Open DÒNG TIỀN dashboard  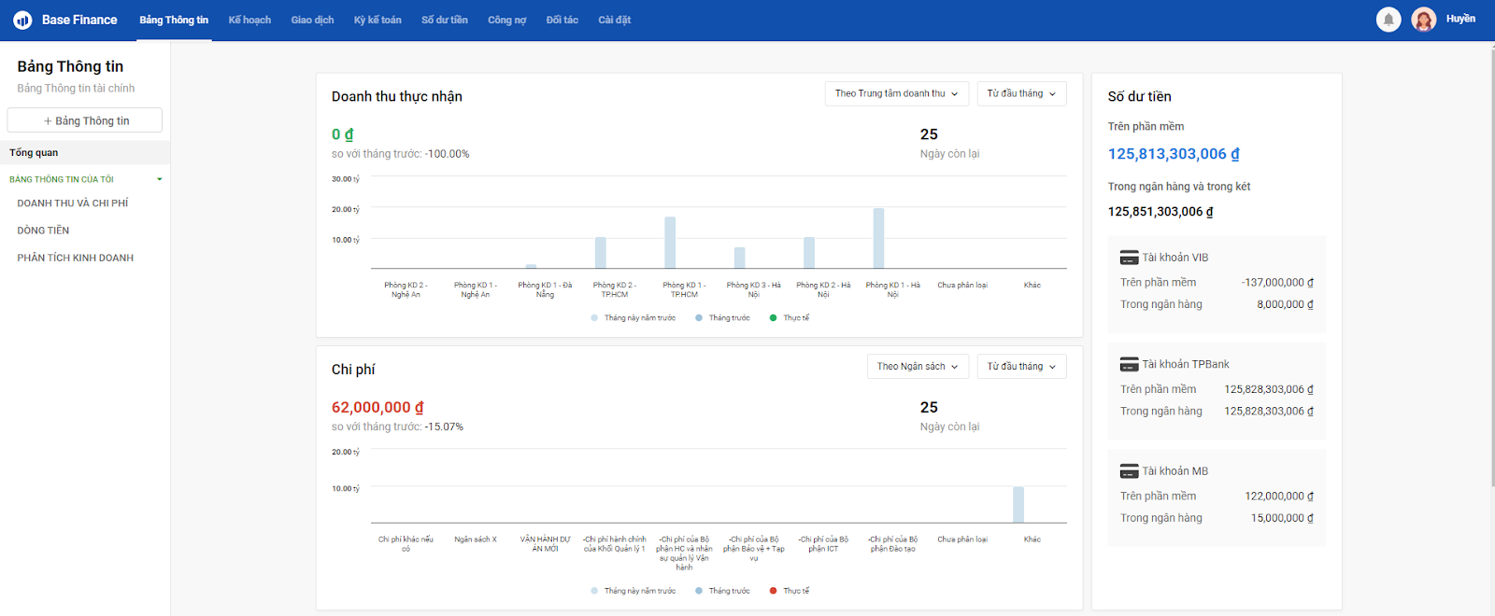coord(43,231)
